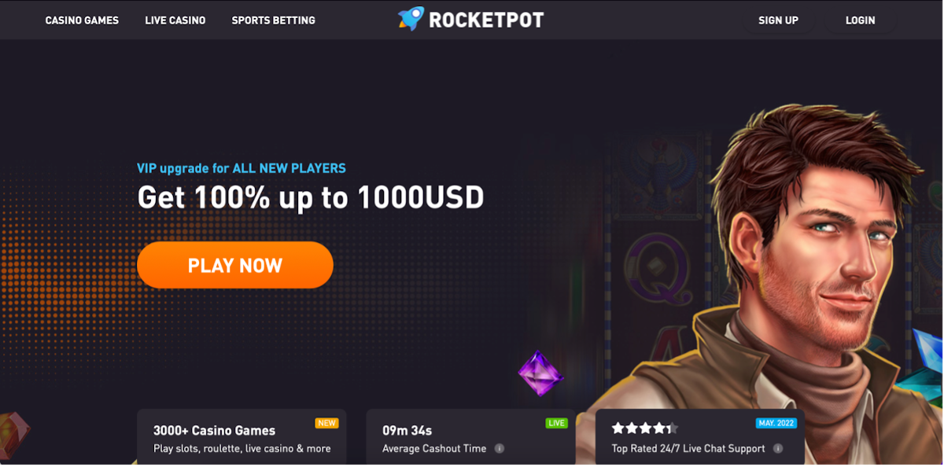Open the 3000+ Casino Games card
Viewport: 944px width, 467px height.
tap(242, 437)
